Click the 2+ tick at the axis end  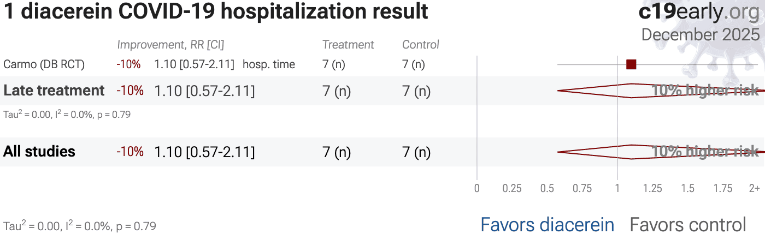754,189
